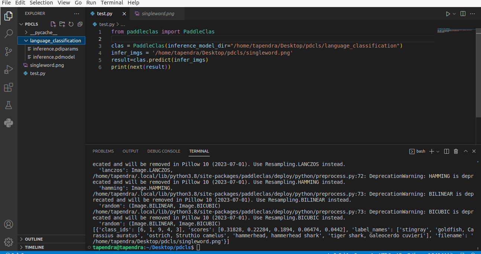481x254 pixels.
Task: Open the Python extension view
Action: pyautogui.click(x=9, y=123)
